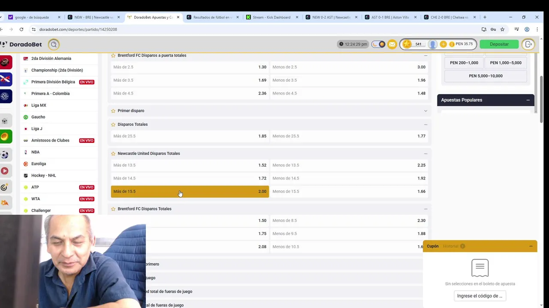Collapse Brentford FC Disparos Totales section
Image resolution: width=549 pixels, height=308 pixels.
coord(425,209)
